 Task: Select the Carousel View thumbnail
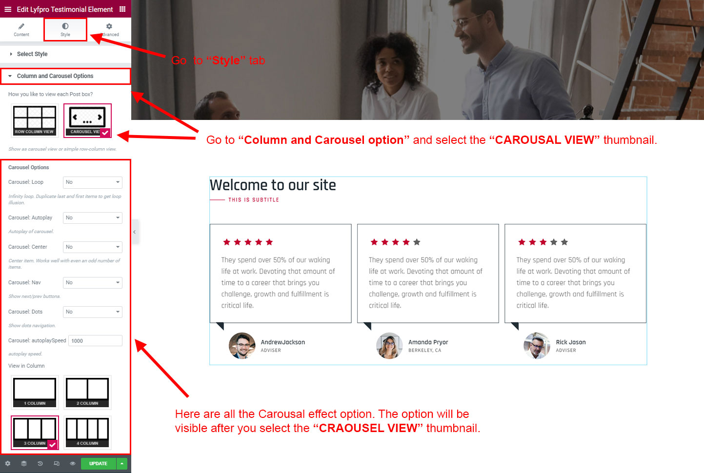coord(87,120)
